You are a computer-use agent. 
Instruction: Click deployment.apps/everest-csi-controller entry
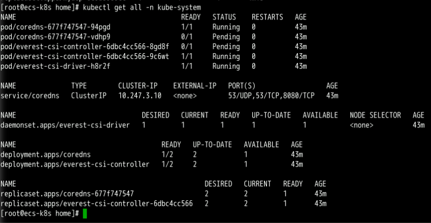(x=75, y=164)
